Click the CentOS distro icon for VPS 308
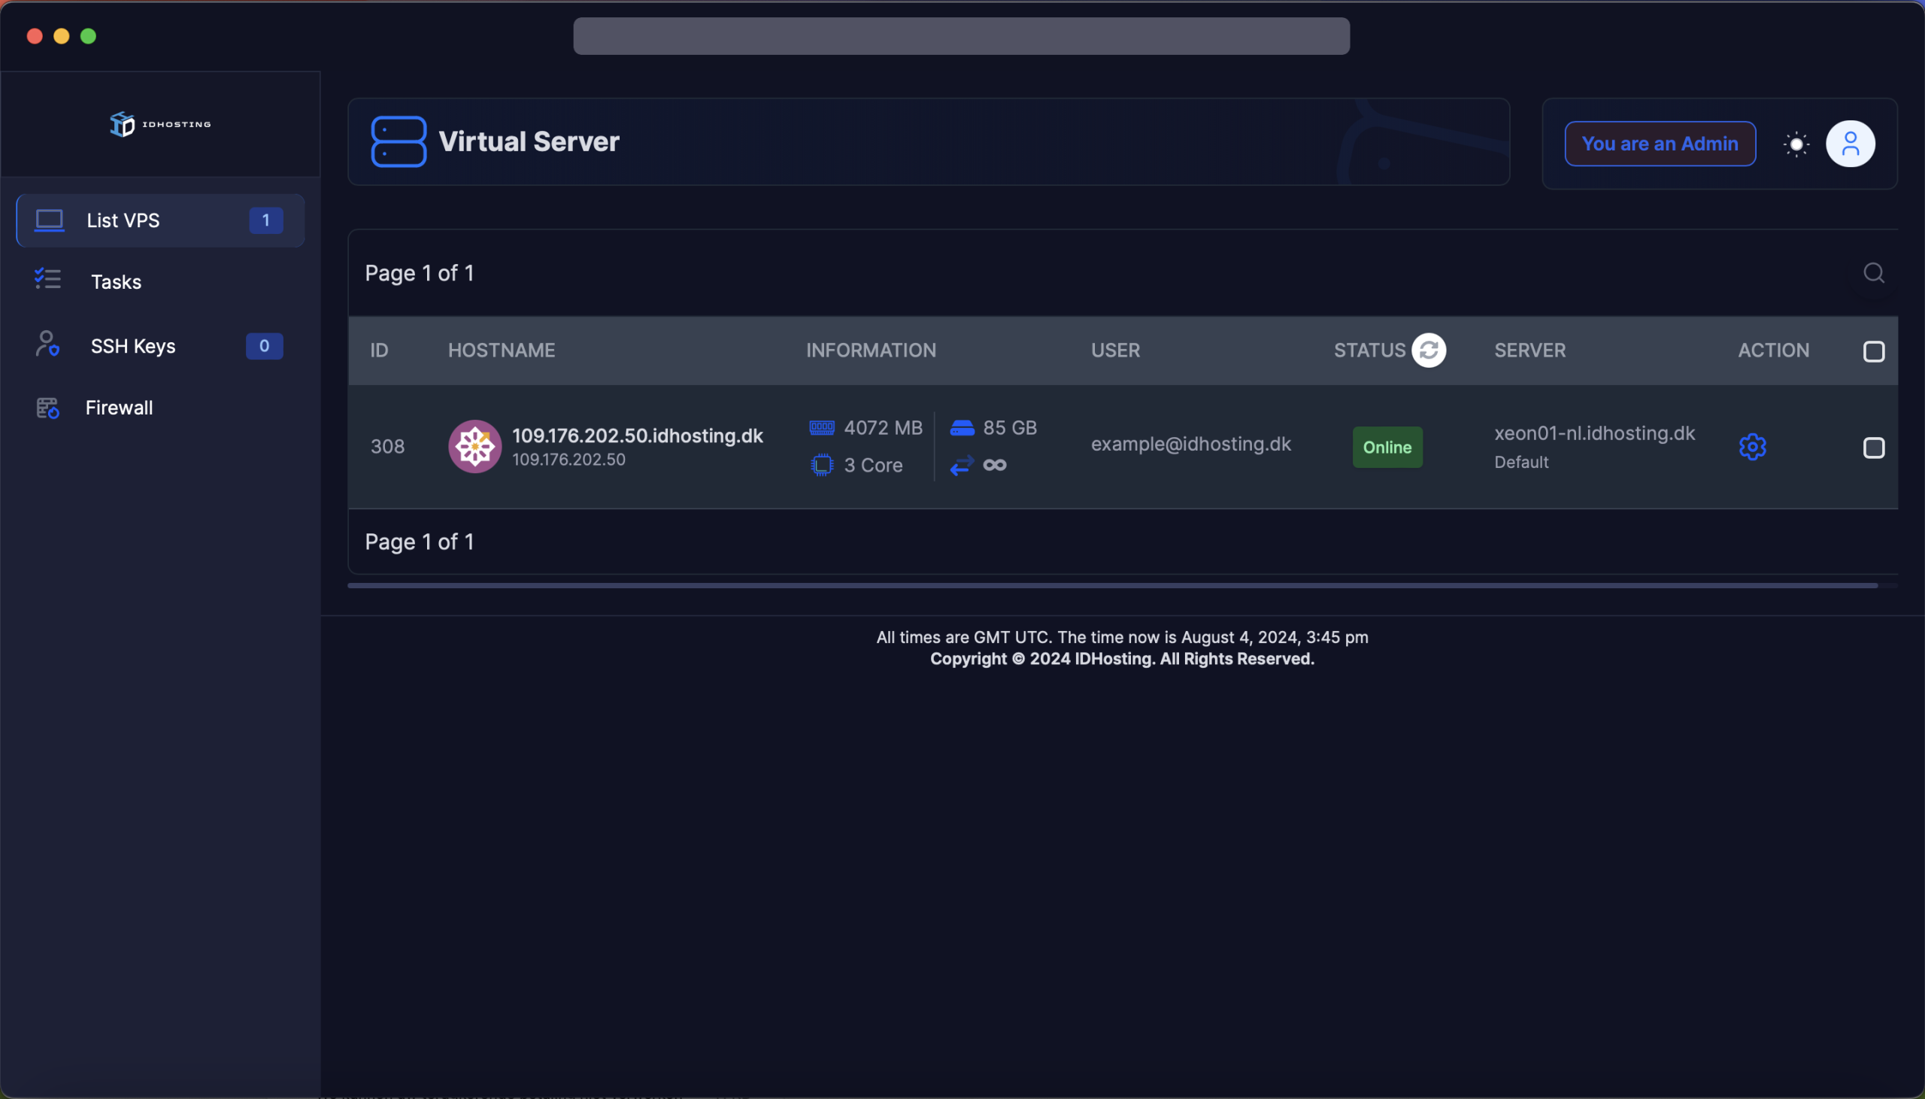This screenshot has width=1925, height=1099. (x=474, y=446)
